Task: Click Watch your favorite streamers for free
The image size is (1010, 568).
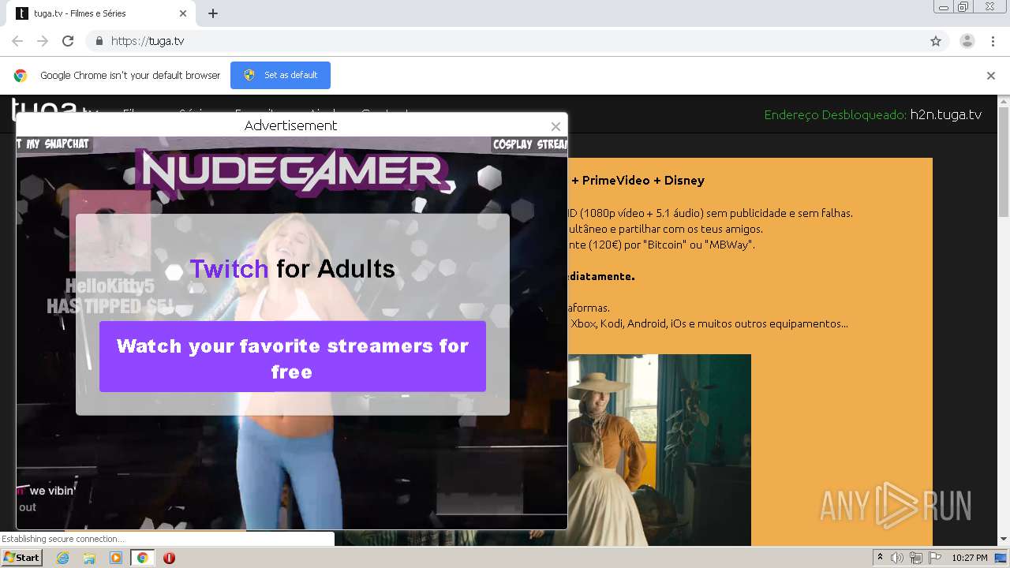Action: click(293, 357)
